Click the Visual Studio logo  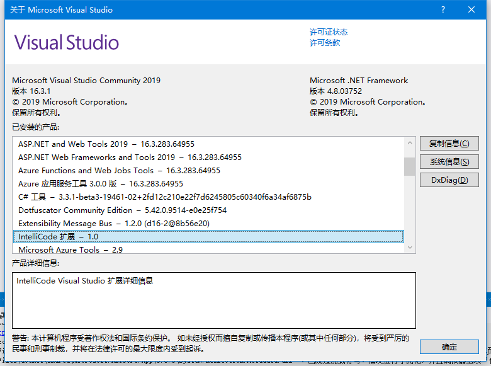(x=66, y=42)
